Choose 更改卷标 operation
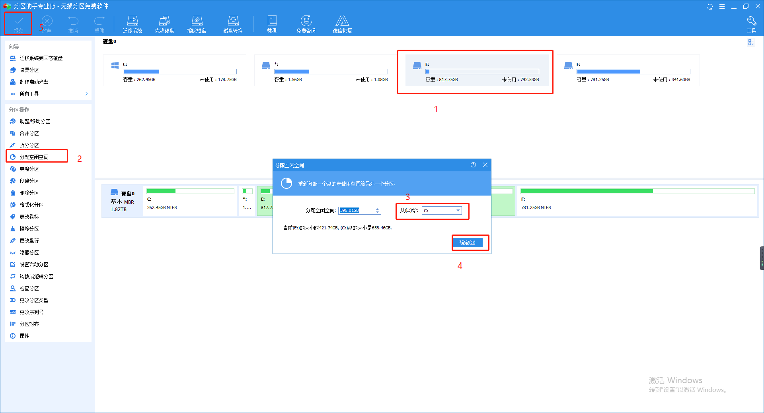Viewport: 764px width, 413px height. point(29,217)
